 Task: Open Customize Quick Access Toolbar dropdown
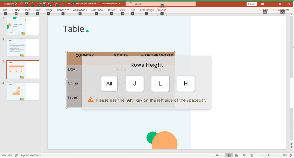69,4
